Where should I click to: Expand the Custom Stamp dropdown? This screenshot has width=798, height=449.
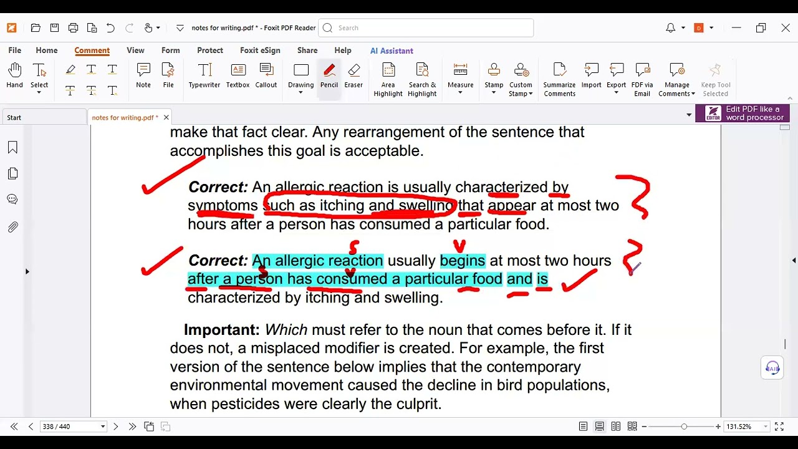(531, 94)
